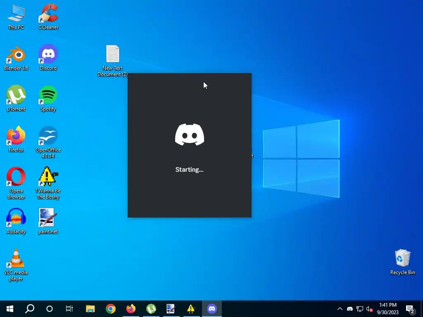Click the "Starting..." text in Discord splash
This screenshot has height=317, width=423.
189,170
